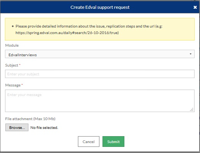Click the 'No file selected.' text
Image resolution: width=200 pixels, height=153 pixels.
coord(44,127)
